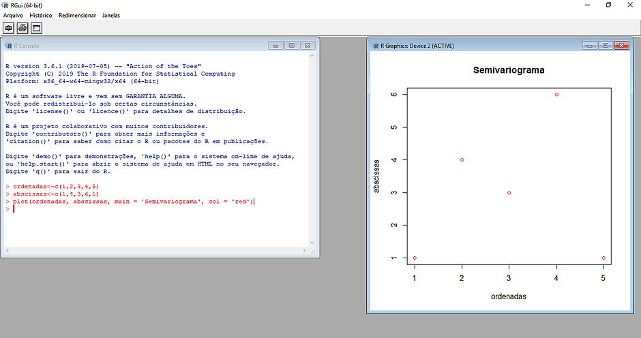Click the plot(ordenadas, abscissas...) command line
This screenshot has width=641, height=338.
[x=130, y=202]
